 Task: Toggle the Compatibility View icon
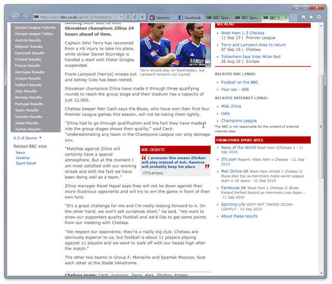(128, 17)
